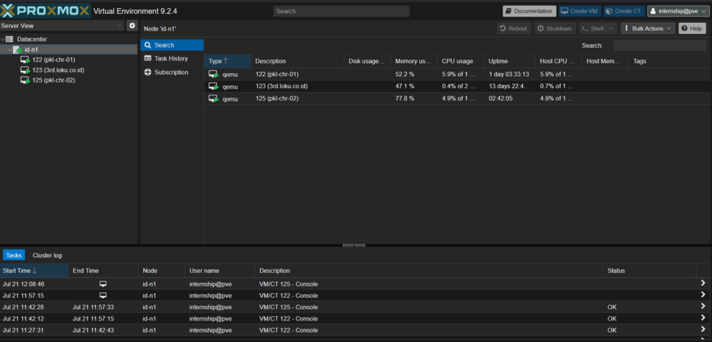This screenshot has height=342, width=712.
Task: Click the VM icon beside 123 in the tree
Action: [25, 70]
